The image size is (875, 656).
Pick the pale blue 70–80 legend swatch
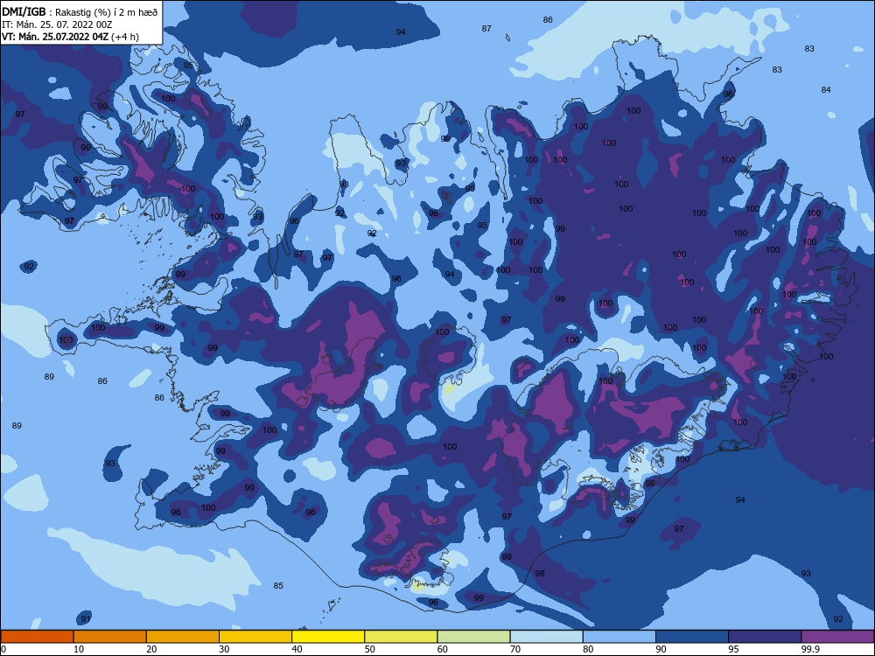tap(547, 637)
